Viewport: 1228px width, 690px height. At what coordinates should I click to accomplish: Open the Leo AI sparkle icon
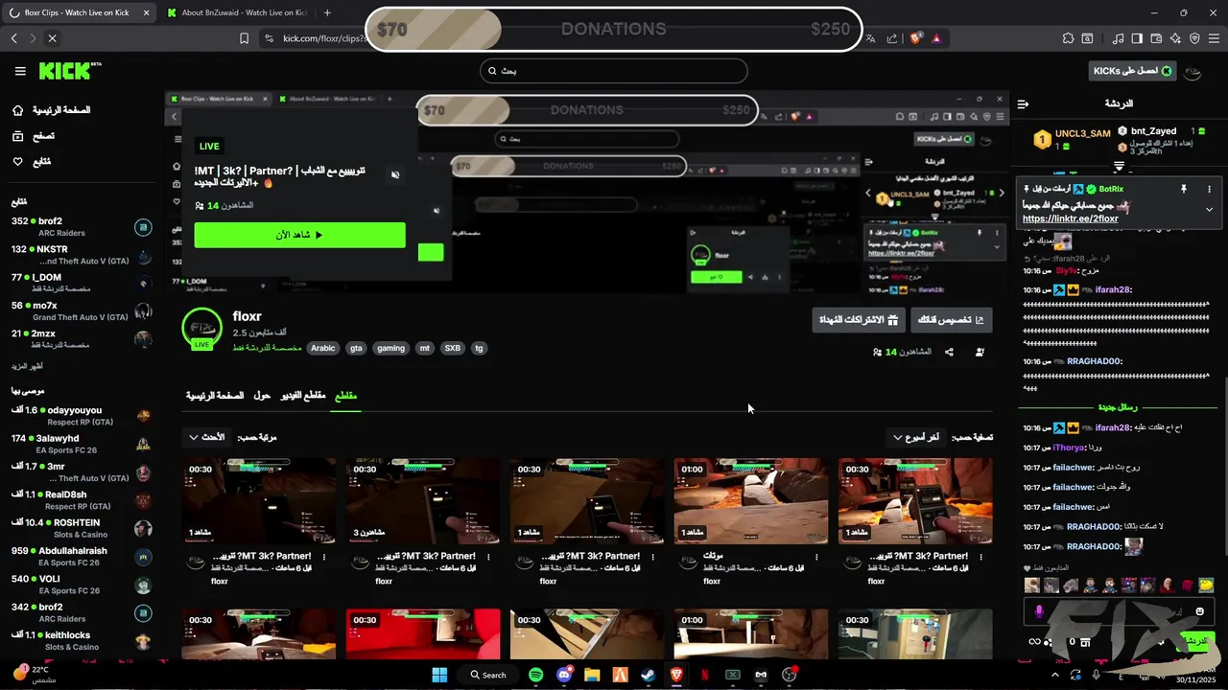pos(1175,38)
